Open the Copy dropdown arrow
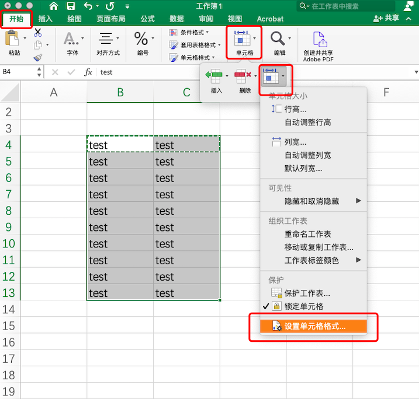Viewport: 419px width, 399px height. 47,45
